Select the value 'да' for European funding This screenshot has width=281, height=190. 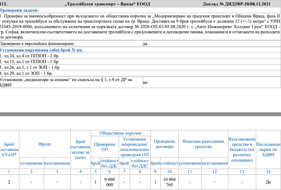[x=145, y=44]
